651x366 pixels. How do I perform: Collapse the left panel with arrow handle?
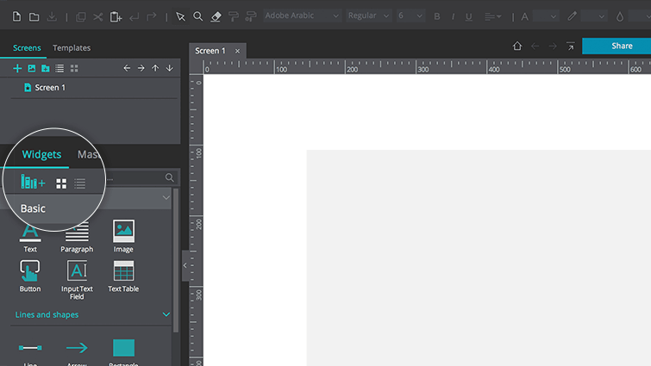point(185,266)
